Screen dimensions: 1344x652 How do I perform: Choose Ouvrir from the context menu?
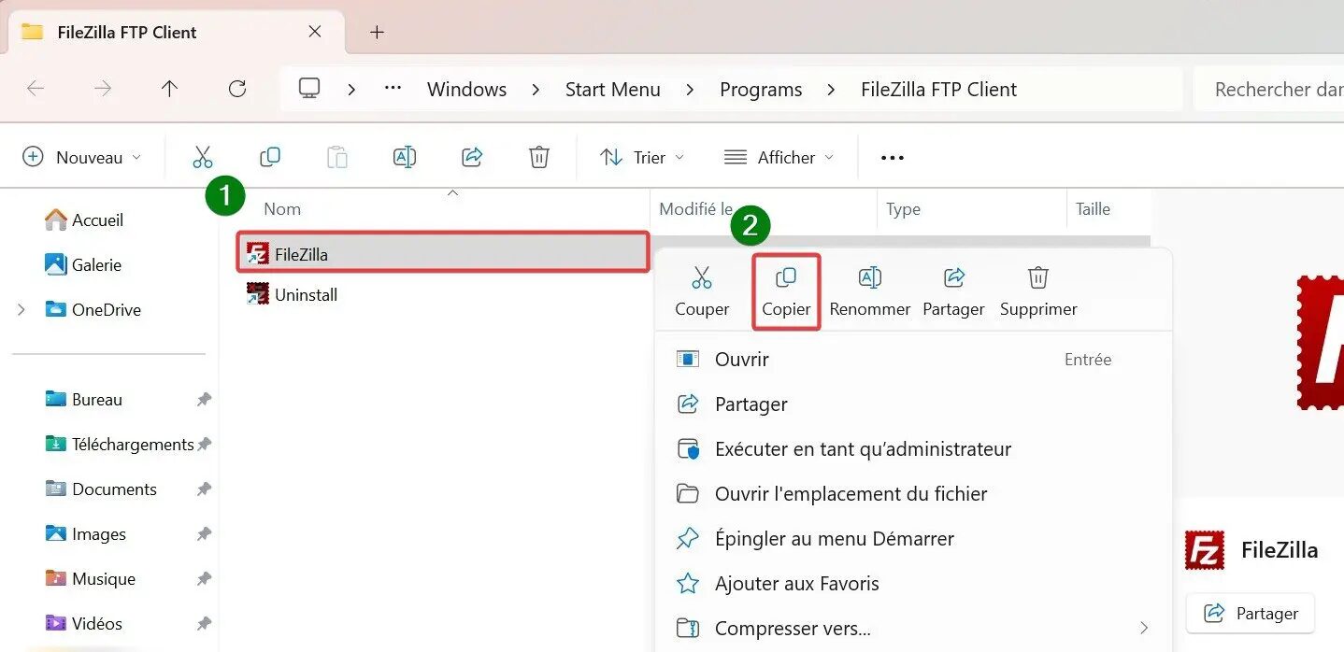click(913, 360)
